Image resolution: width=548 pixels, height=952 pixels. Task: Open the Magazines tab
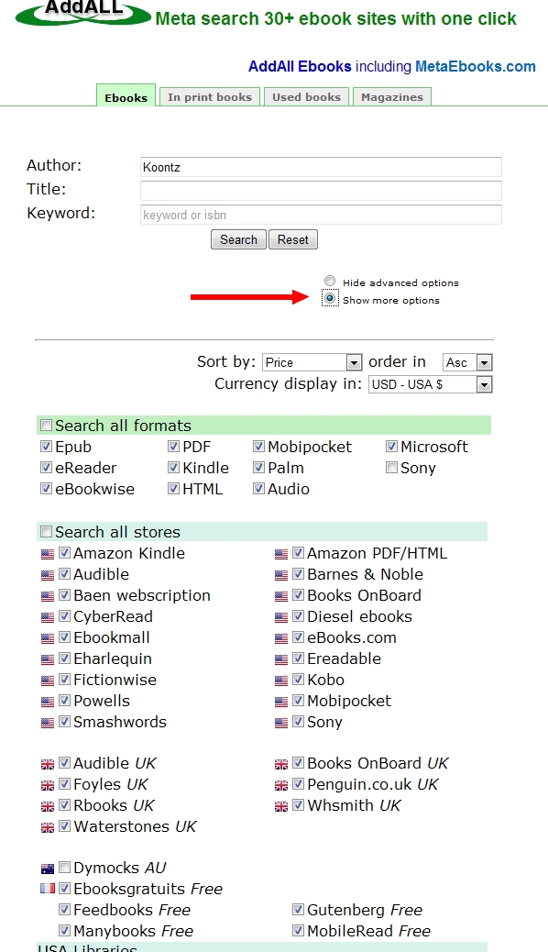pyautogui.click(x=392, y=97)
